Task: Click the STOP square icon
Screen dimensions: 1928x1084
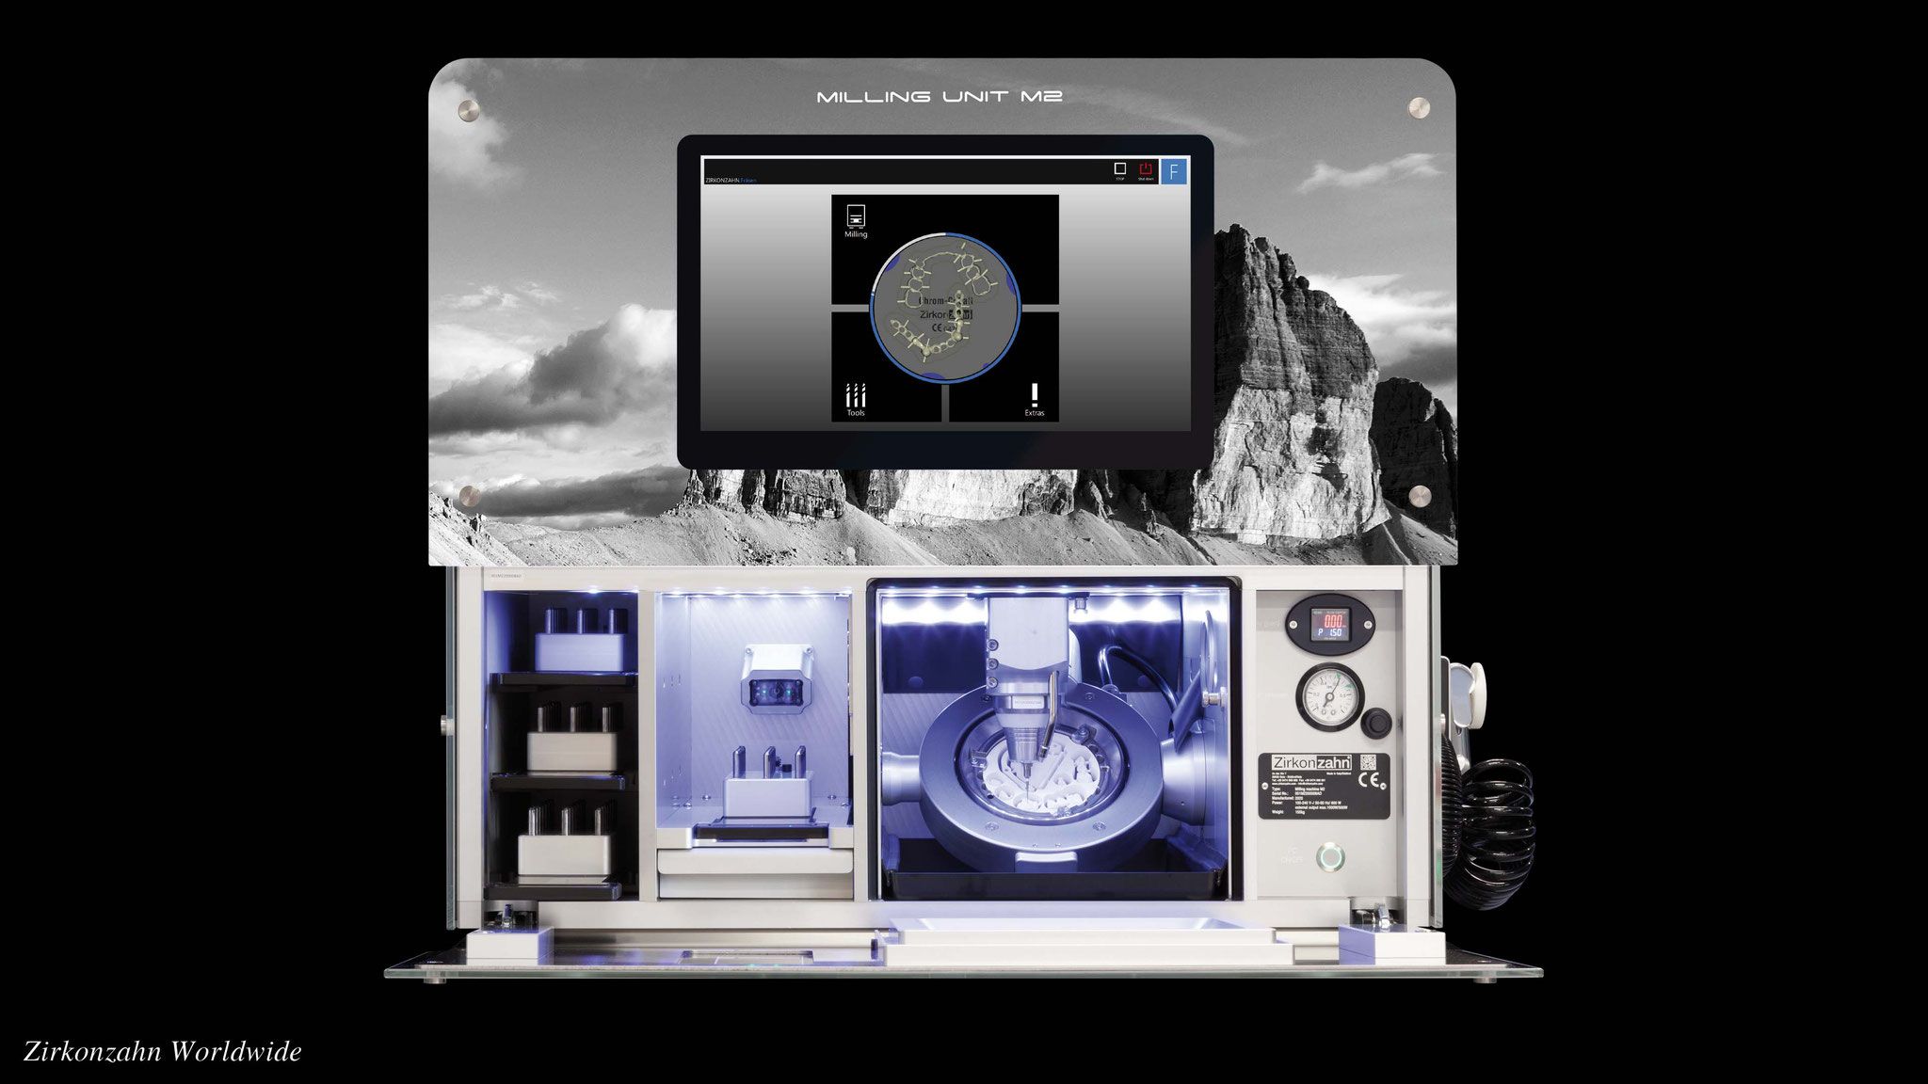Action: click(1119, 170)
